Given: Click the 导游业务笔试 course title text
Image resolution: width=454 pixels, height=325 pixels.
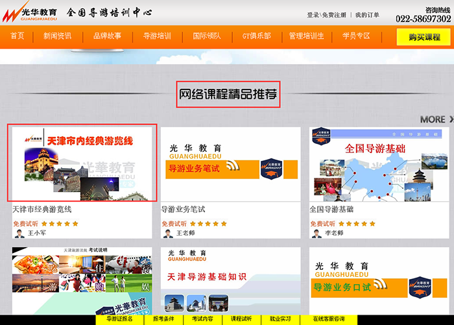Looking at the screenshot, I should [x=183, y=209].
